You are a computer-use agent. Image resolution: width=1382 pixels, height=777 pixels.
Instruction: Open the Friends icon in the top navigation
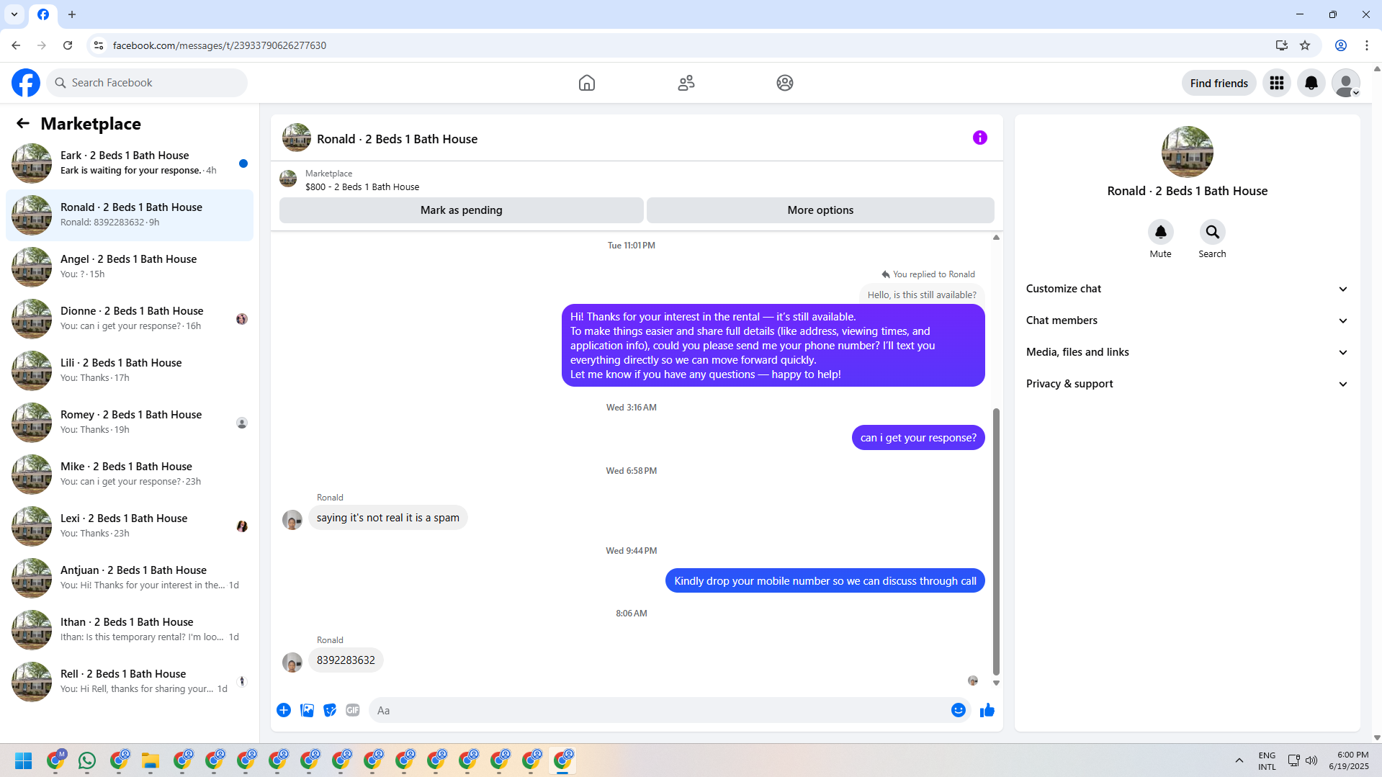(686, 83)
